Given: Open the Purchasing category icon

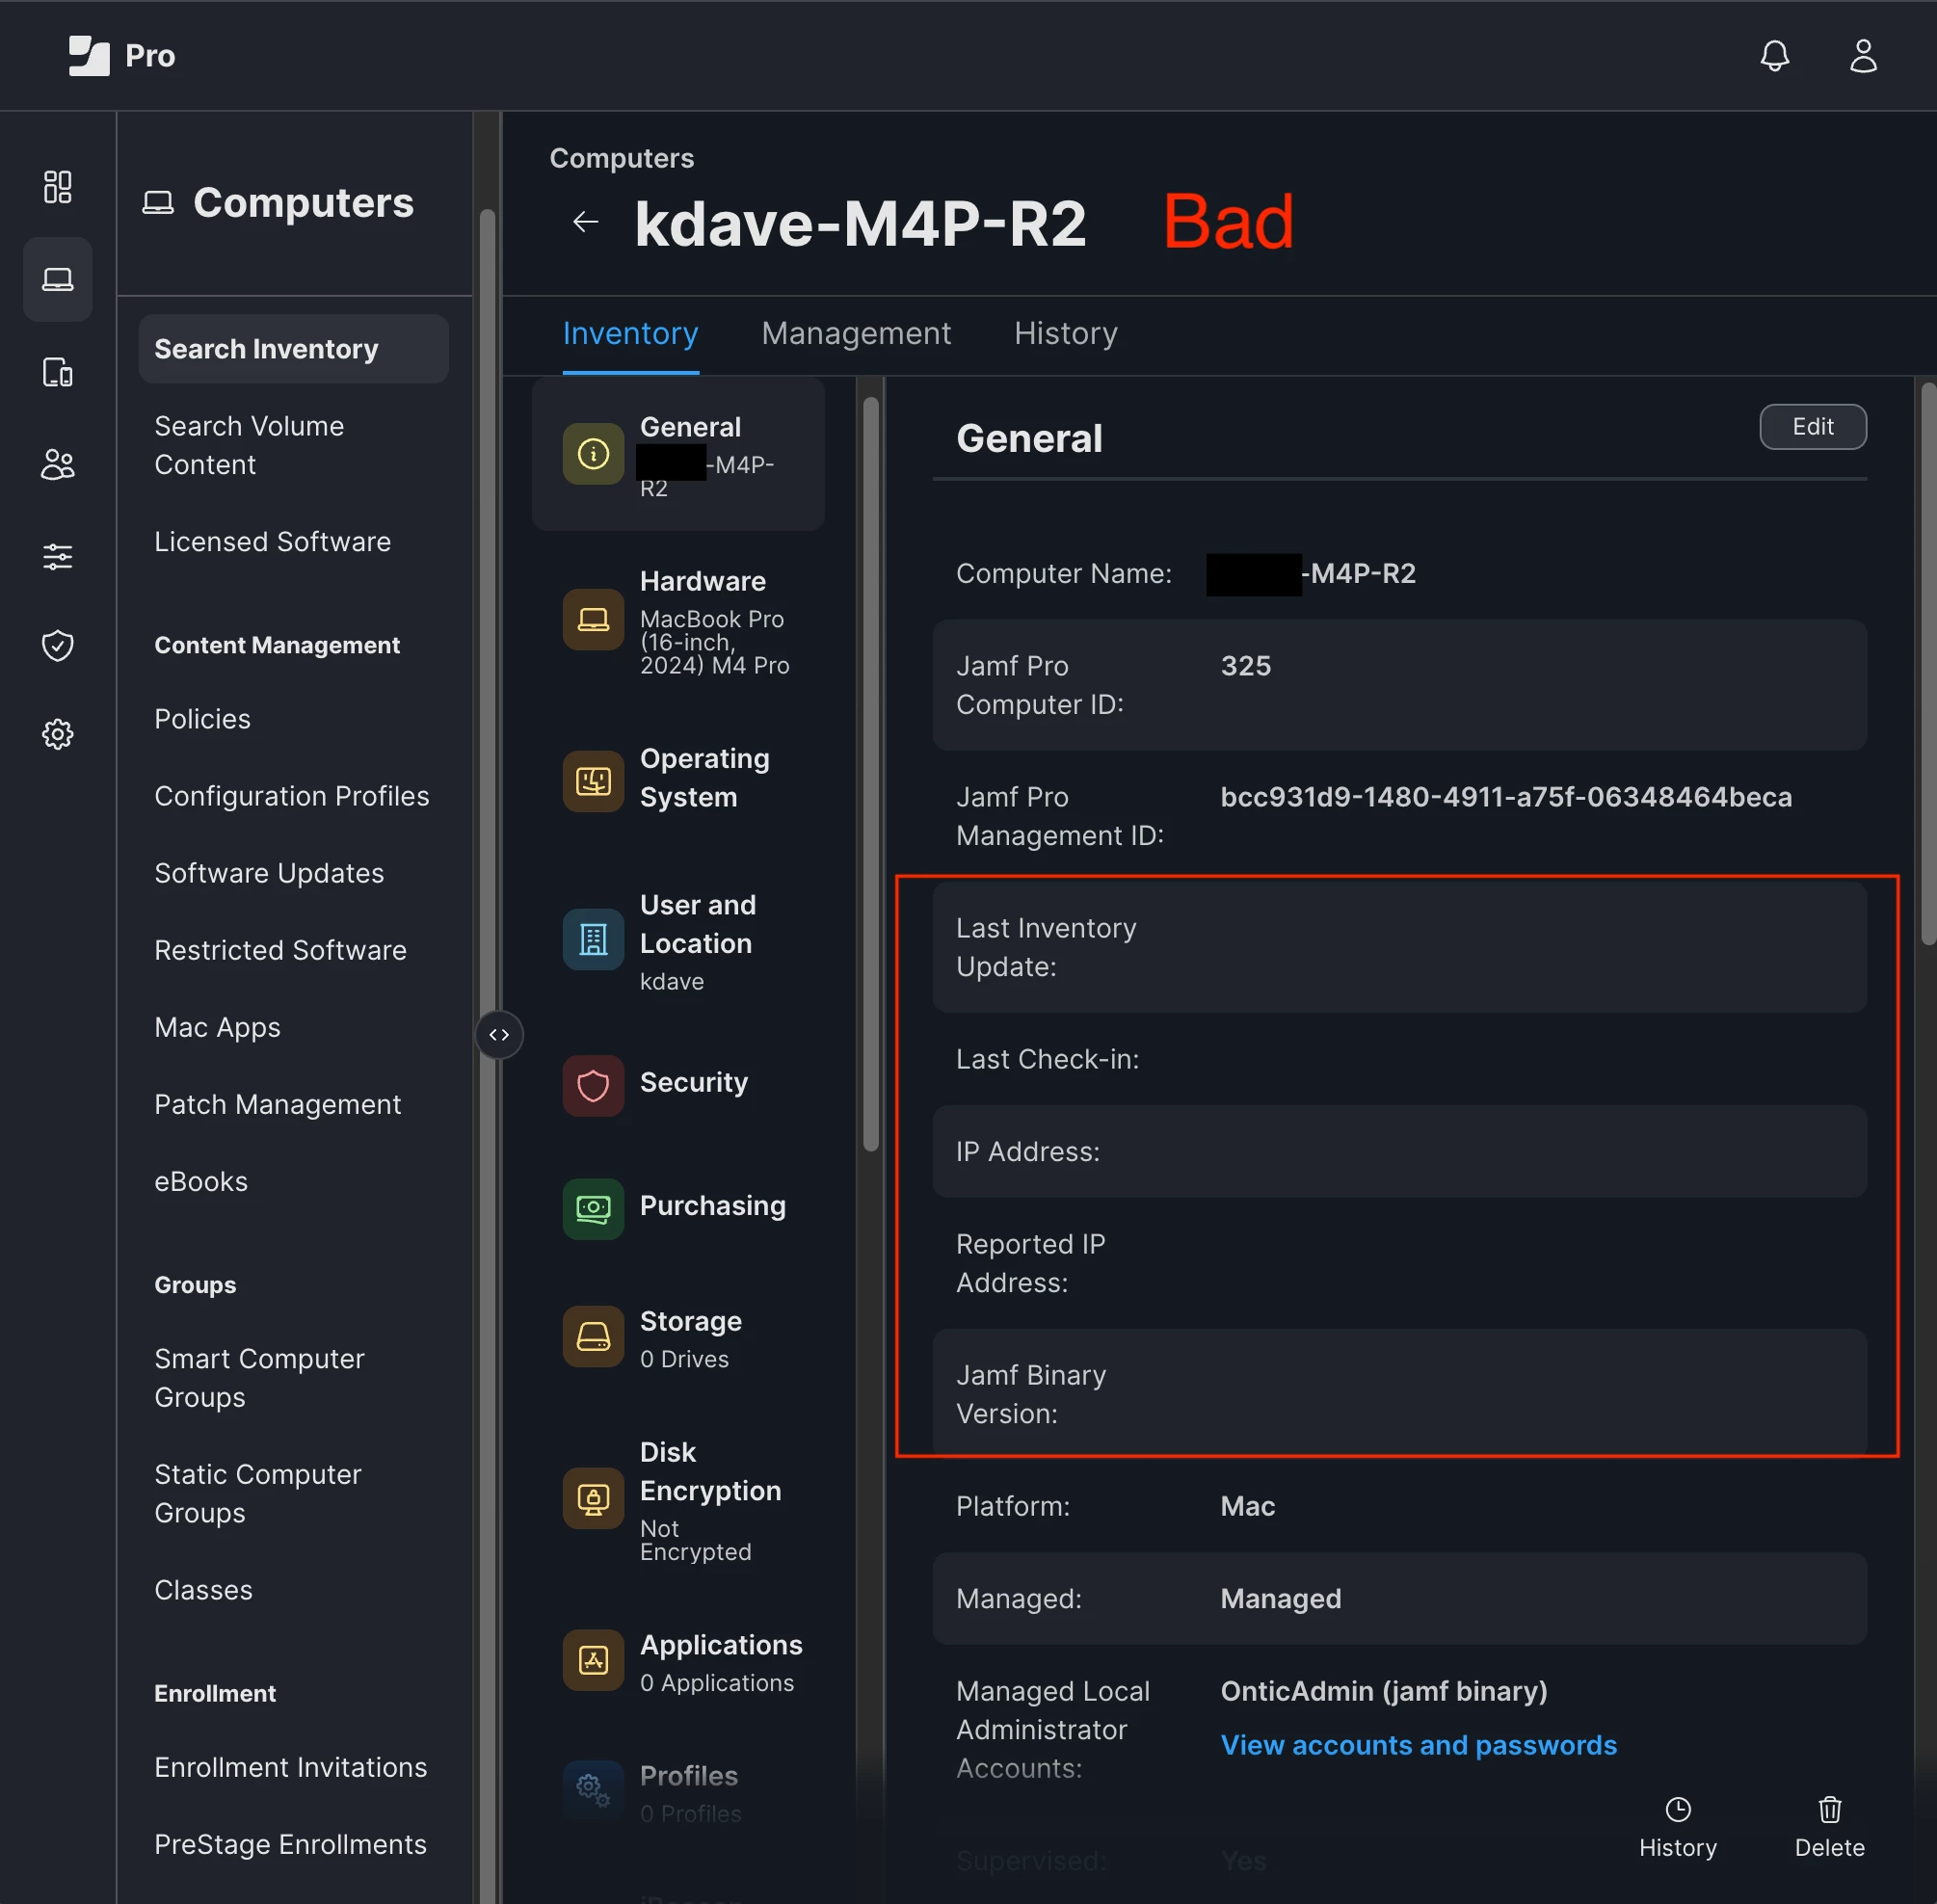Looking at the screenshot, I should (593, 1208).
